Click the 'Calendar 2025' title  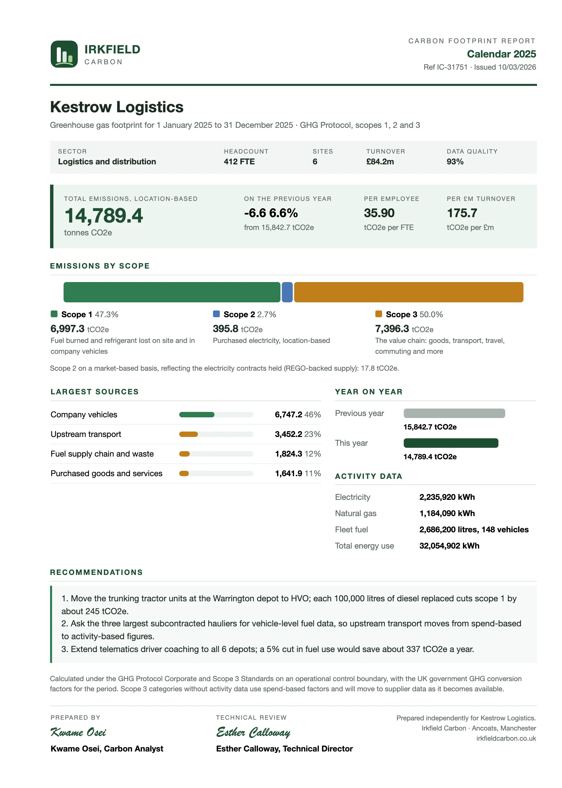point(501,54)
